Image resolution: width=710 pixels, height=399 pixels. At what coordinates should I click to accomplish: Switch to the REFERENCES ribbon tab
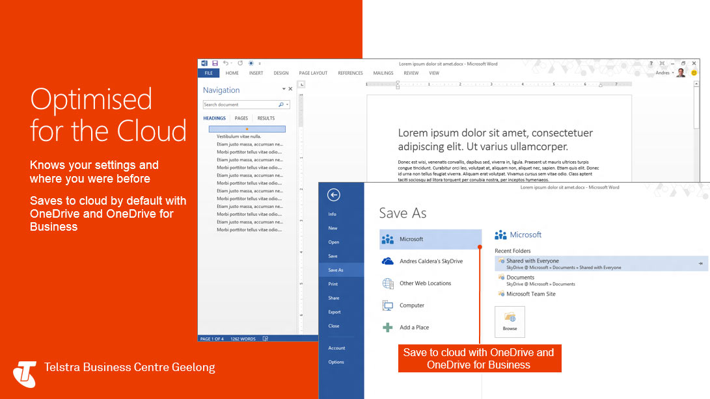[350, 73]
